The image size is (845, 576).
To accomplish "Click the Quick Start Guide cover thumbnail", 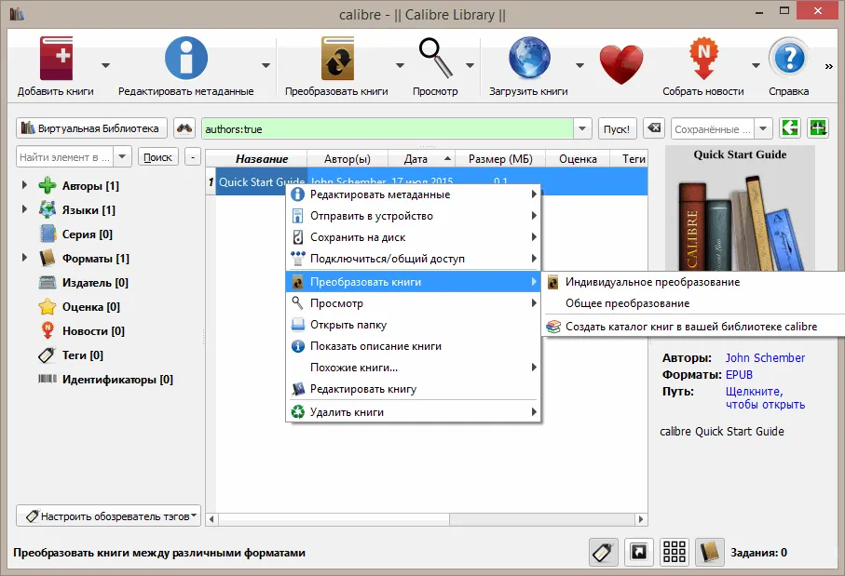I will coord(741,208).
